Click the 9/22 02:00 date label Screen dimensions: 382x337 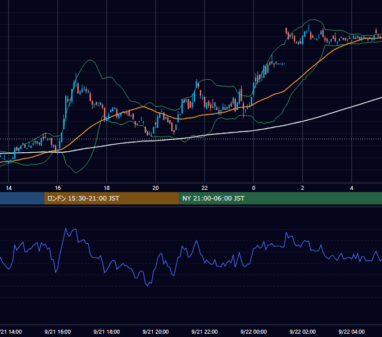coord(303,331)
